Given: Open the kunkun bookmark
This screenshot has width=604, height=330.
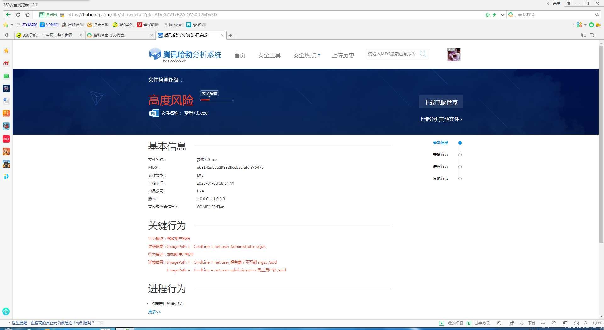Looking at the screenshot, I should click(x=173, y=25).
